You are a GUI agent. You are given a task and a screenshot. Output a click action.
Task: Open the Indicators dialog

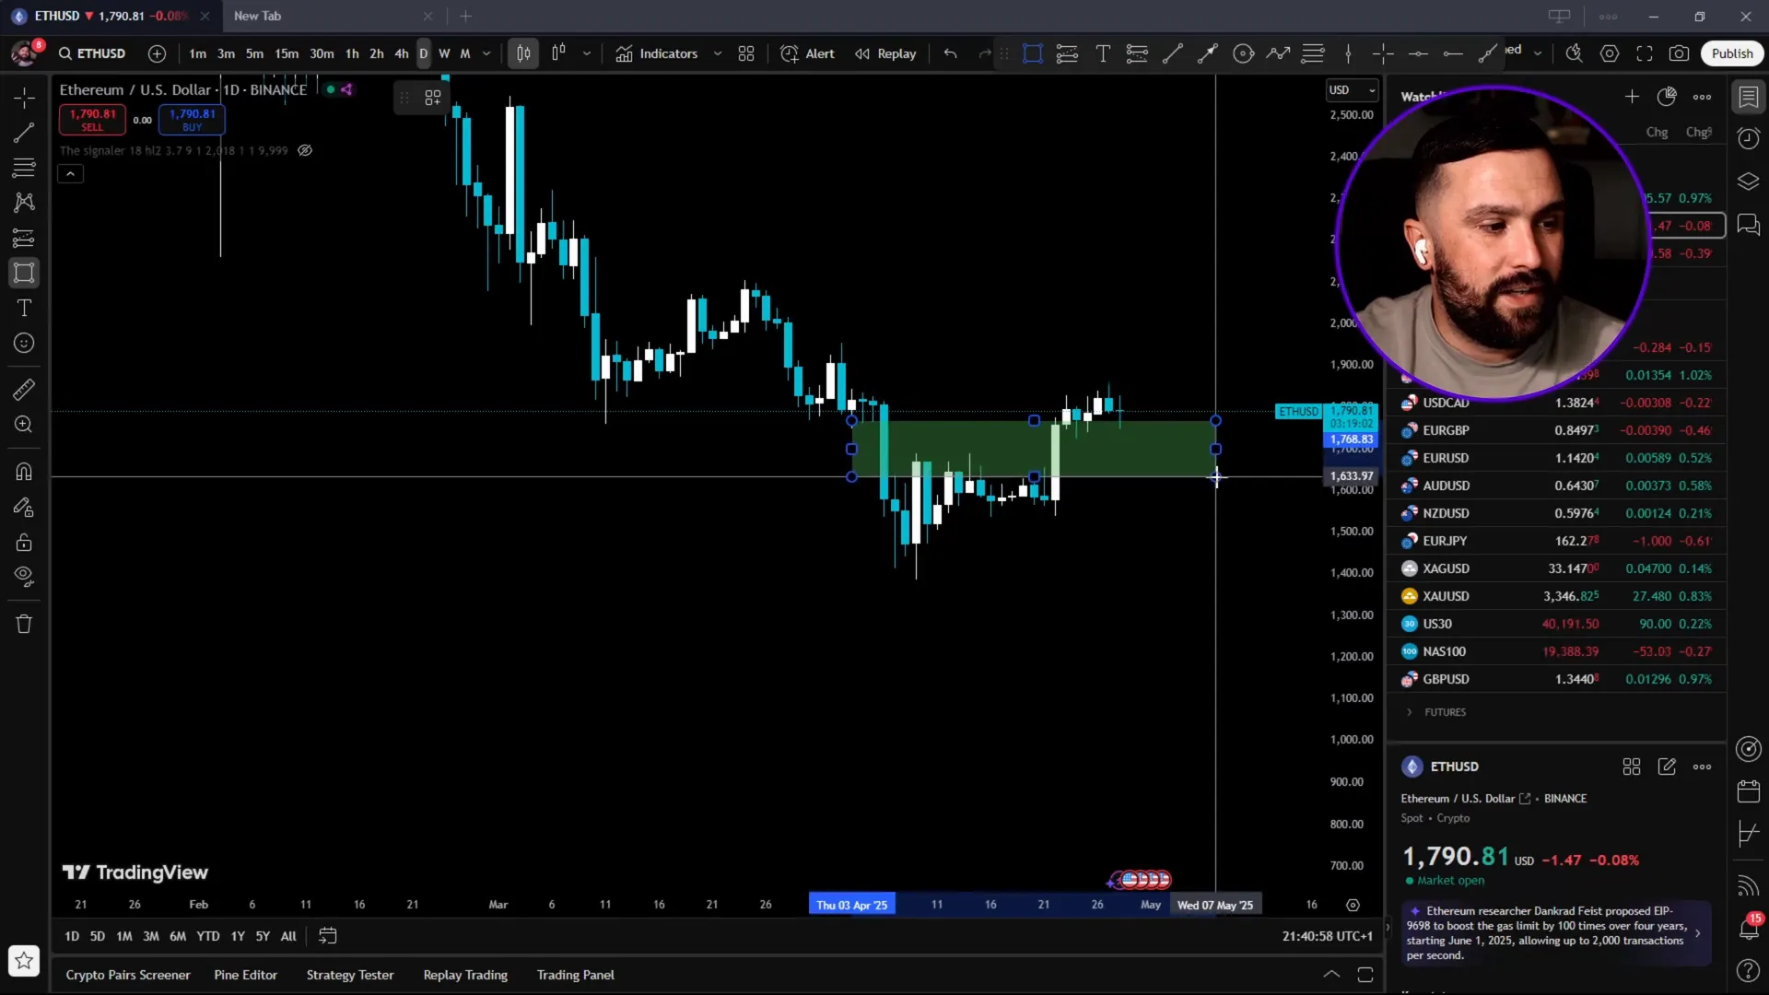[x=657, y=53]
